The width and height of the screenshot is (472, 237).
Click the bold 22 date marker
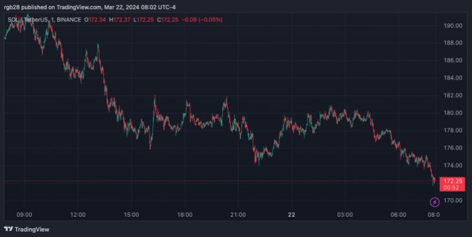pyautogui.click(x=291, y=214)
